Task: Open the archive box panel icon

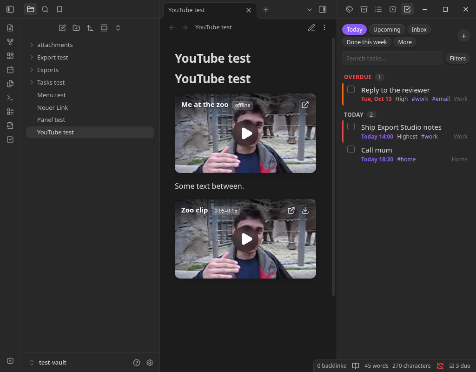Action: pyautogui.click(x=364, y=9)
